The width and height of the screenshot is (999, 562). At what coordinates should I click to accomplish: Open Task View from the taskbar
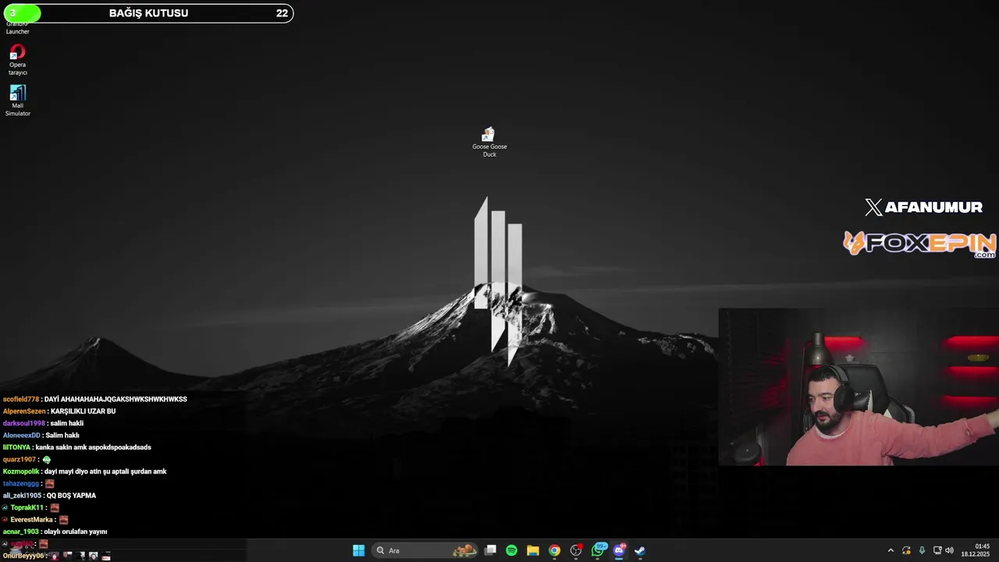490,550
